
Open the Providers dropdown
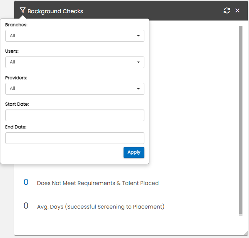75,89
